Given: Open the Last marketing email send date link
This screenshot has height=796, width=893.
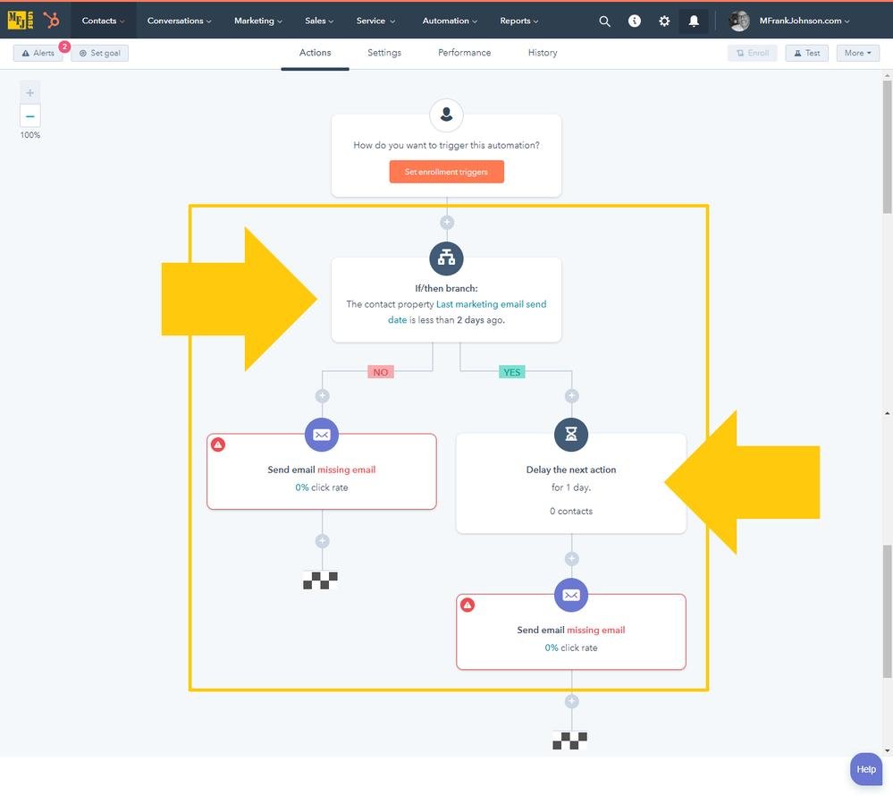Looking at the screenshot, I should click(x=490, y=303).
